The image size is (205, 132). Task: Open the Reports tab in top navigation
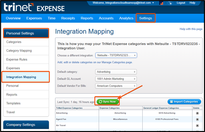pos(87,18)
